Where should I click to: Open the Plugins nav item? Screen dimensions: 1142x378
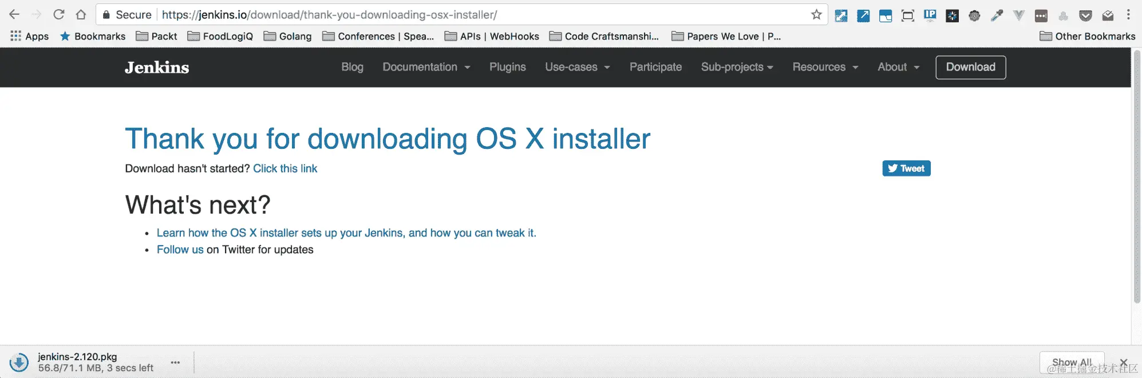click(507, 67)
